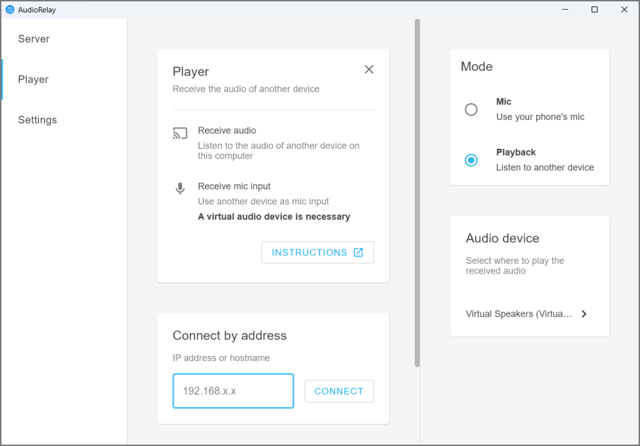Click the 'Audio device' card heading
The image size is (640, 446).
502,238
